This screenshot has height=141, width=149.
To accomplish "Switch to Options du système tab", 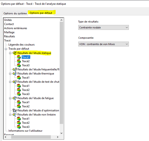I will point(15,14).
